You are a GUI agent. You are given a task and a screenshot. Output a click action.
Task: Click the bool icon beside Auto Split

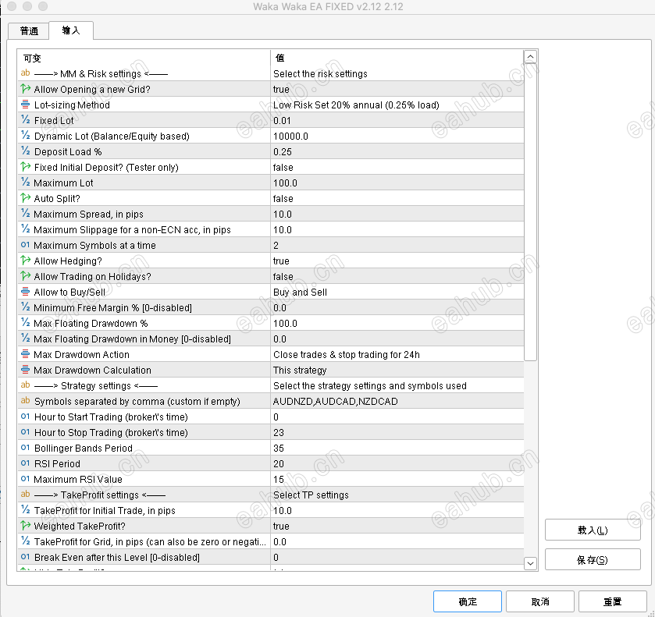(x=26, y=198)
